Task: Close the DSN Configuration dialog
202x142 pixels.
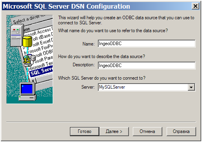Action: point(195,6)
